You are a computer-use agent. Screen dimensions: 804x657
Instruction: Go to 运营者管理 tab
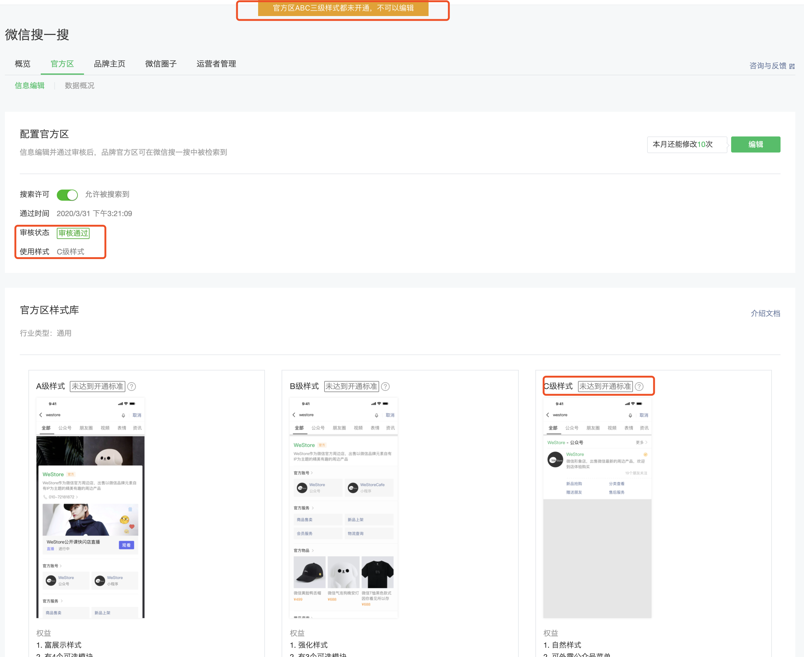(x=216, y=64)
